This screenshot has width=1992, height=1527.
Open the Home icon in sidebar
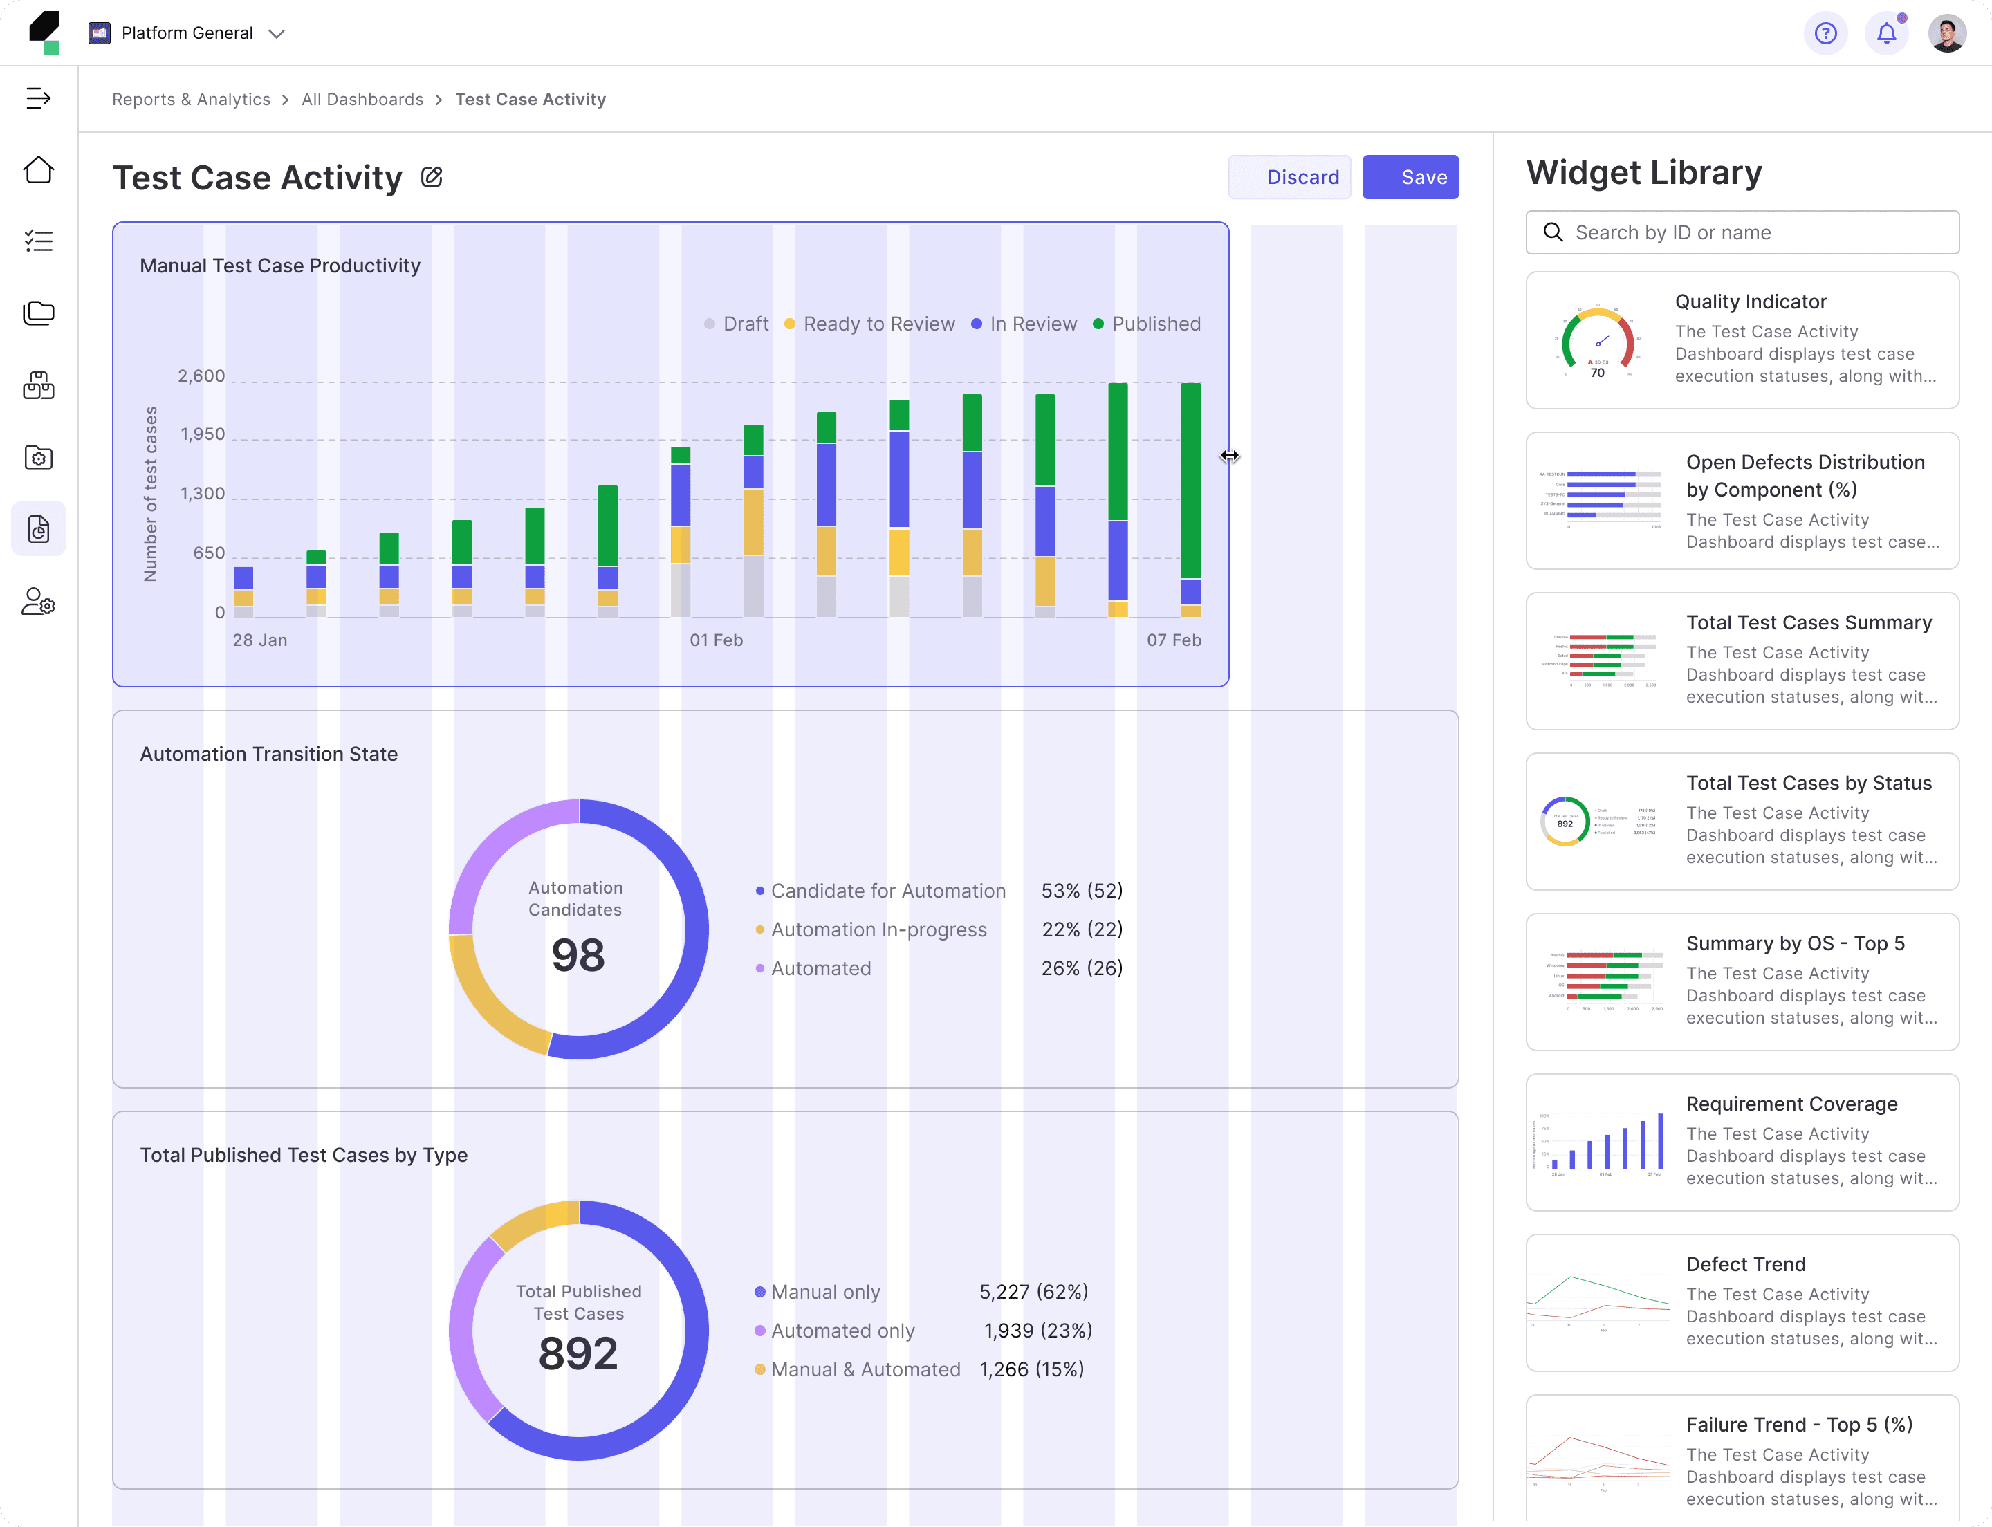point(38,170)
